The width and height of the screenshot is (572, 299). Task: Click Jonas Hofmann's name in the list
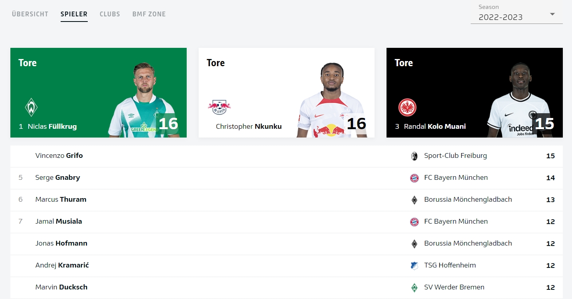pyautogui.click(x=61, y=243)
